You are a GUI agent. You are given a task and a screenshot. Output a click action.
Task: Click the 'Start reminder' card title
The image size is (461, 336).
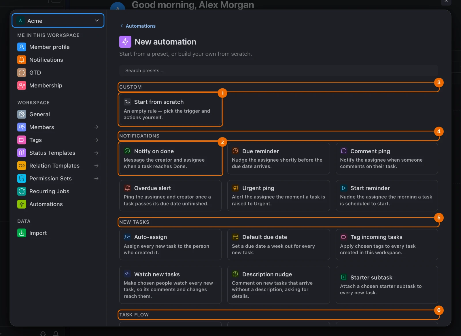coord(370,188)
